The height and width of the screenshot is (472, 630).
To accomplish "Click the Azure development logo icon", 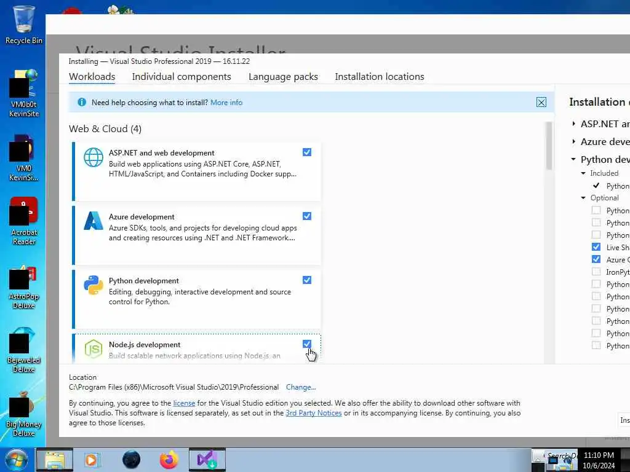I will tap(94, 221).
